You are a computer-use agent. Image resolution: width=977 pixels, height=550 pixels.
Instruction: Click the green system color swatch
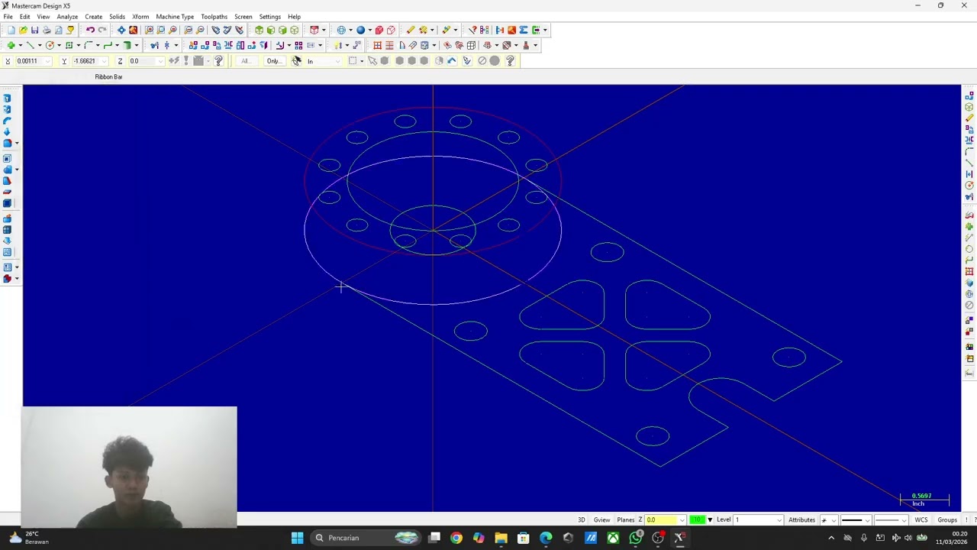697,520
